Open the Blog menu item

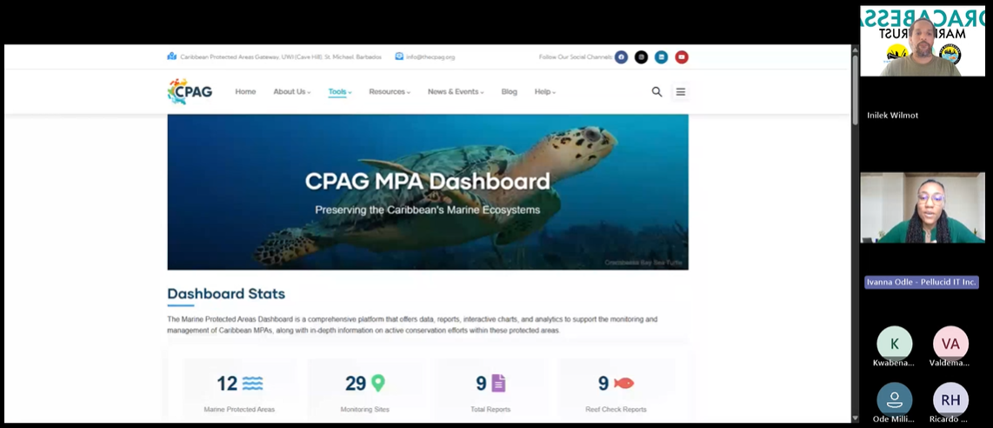(509, 91)
